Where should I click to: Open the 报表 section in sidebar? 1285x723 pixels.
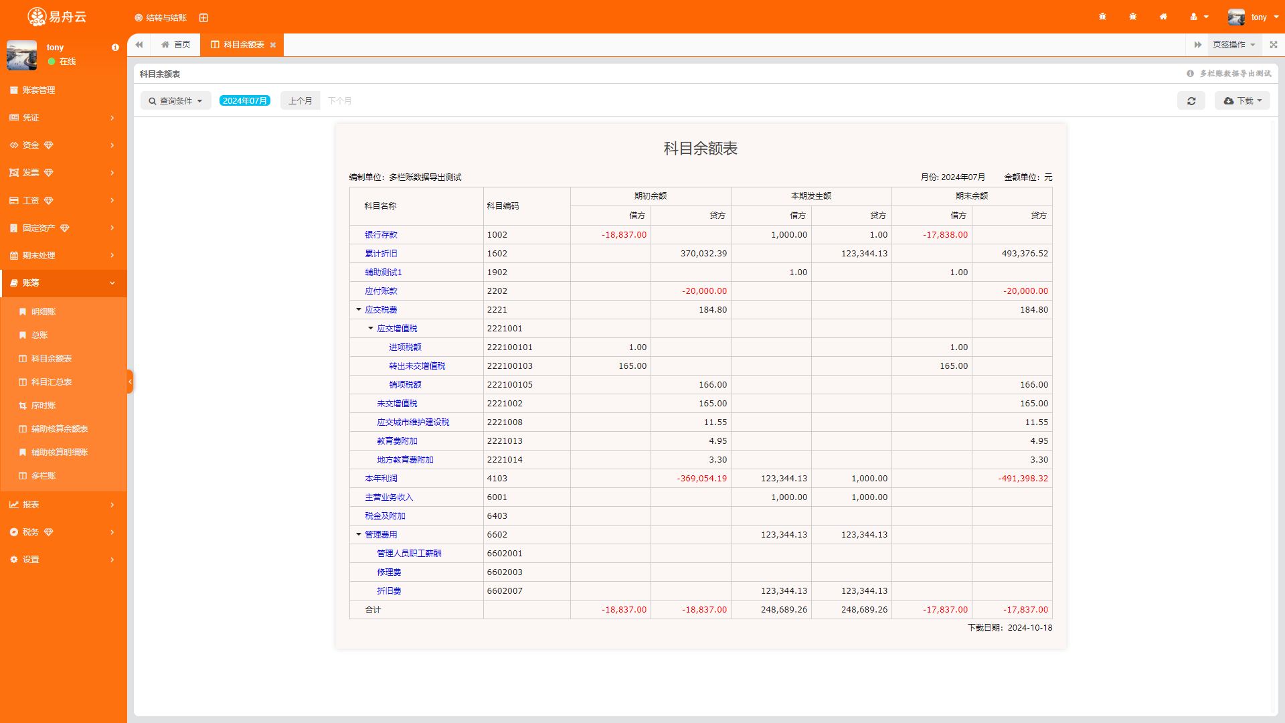click(x=63, y=504)
